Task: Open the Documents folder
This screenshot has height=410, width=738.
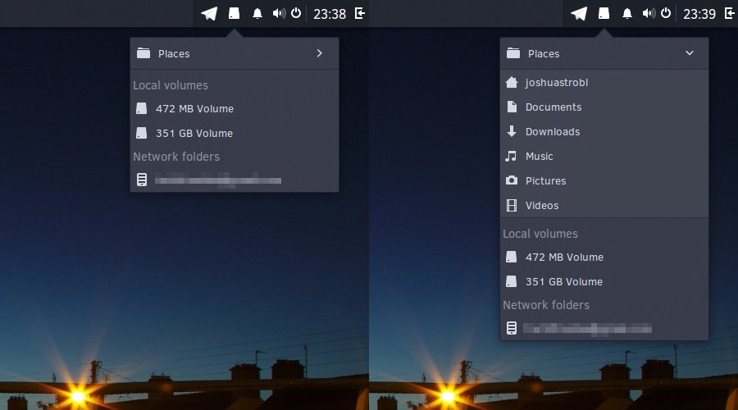Action: coord(553,107)
